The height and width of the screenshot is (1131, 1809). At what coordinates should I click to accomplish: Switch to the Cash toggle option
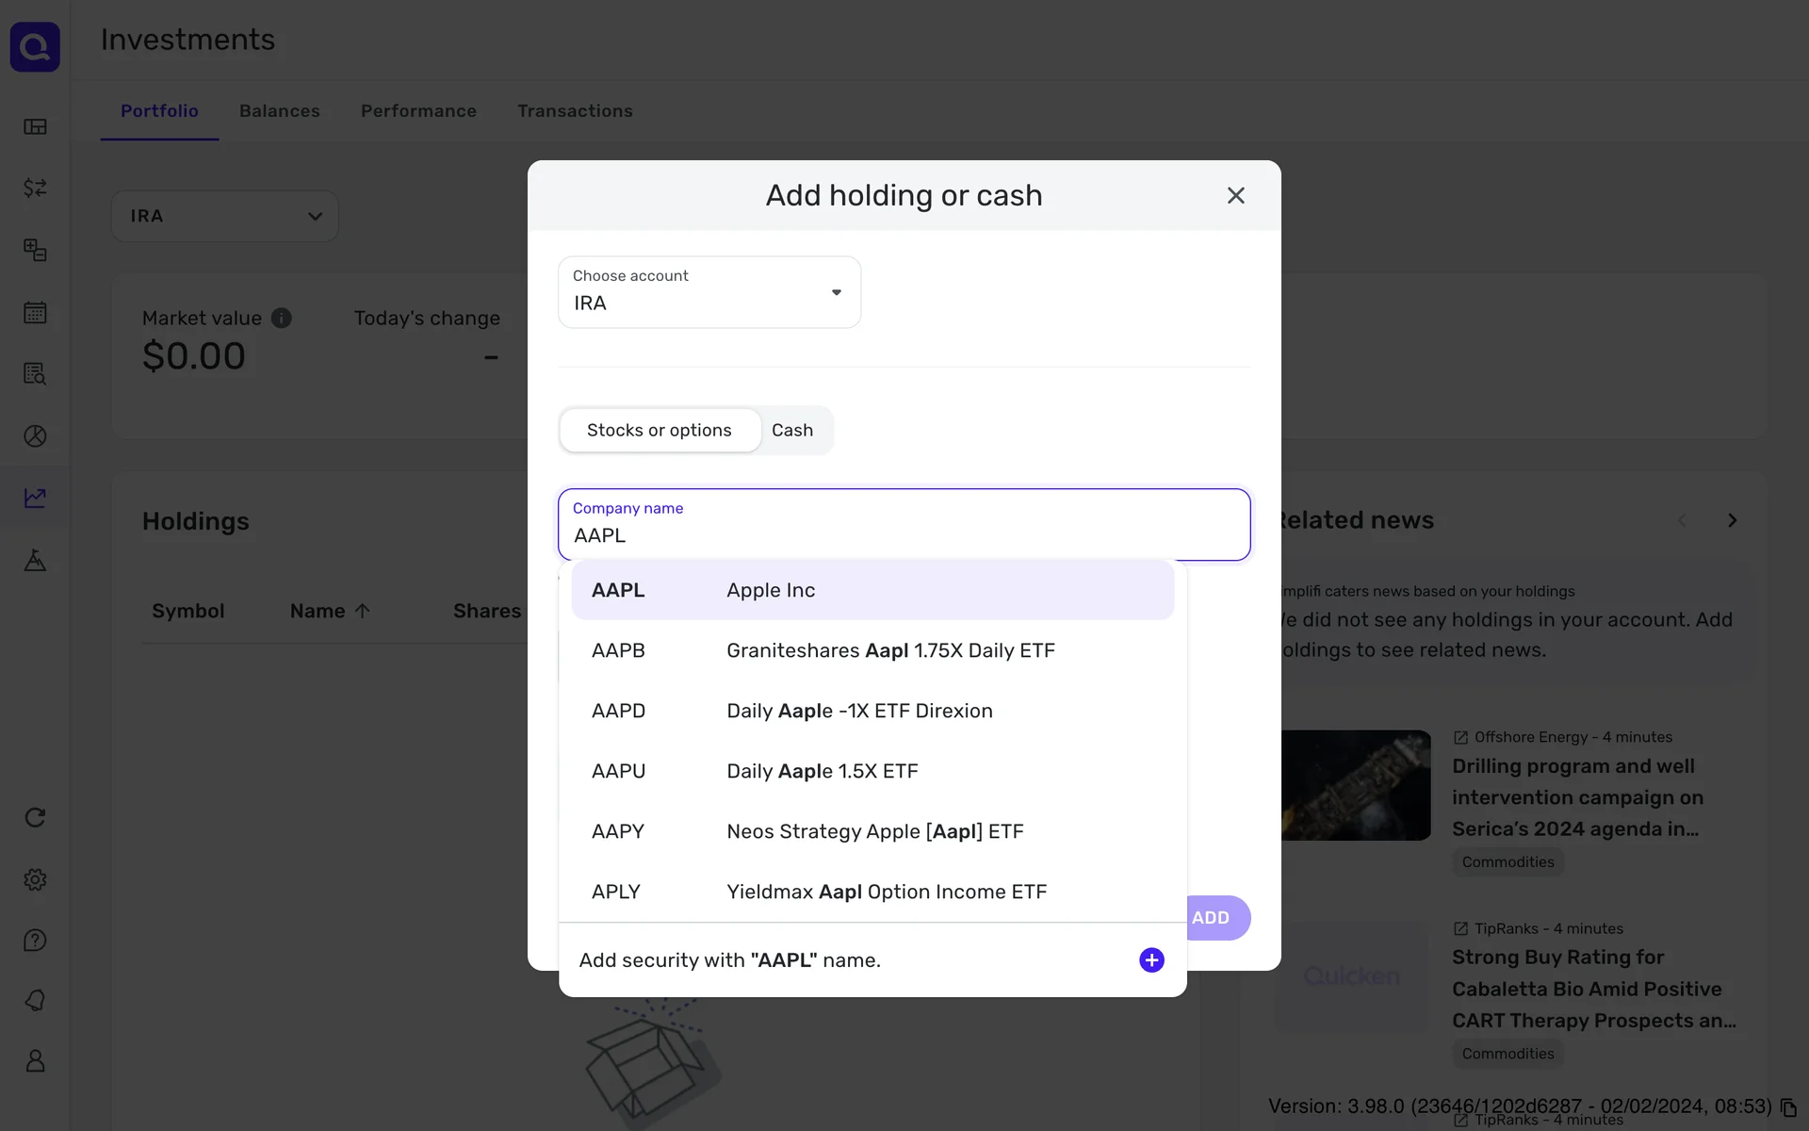click(x=792, y=430)
